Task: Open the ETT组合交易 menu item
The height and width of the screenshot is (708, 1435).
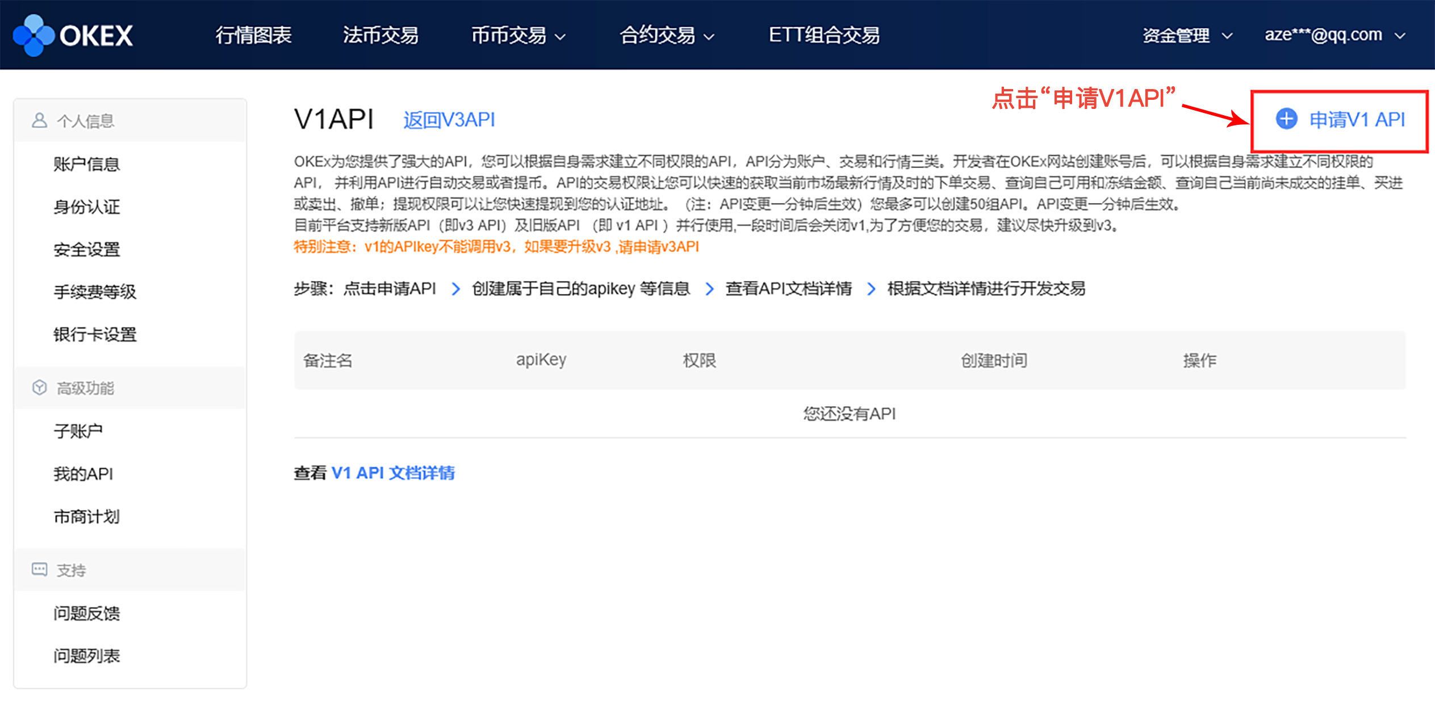Action: 824,35
